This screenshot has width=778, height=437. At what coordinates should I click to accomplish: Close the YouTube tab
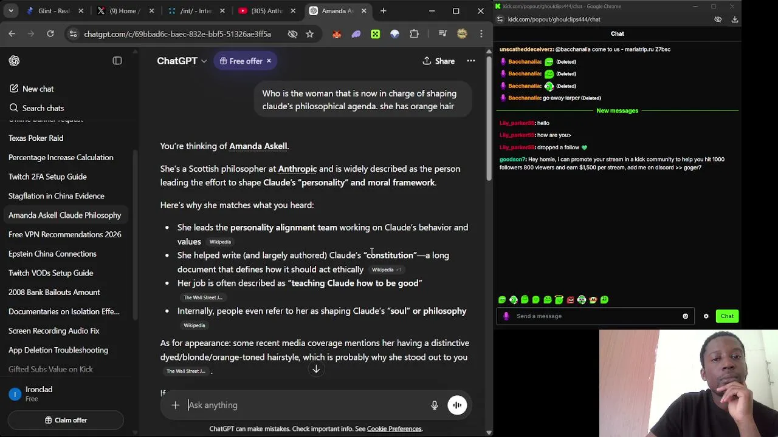coord(293,11)
